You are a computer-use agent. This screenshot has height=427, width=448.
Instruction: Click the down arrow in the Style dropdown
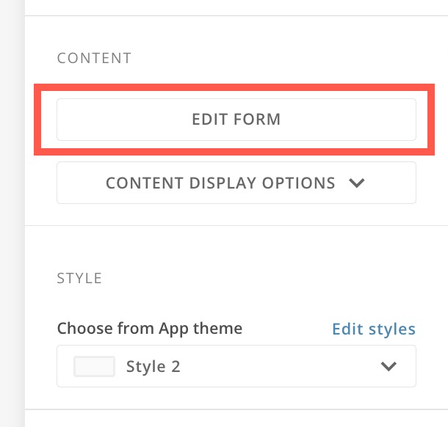[x=389, y=366]
